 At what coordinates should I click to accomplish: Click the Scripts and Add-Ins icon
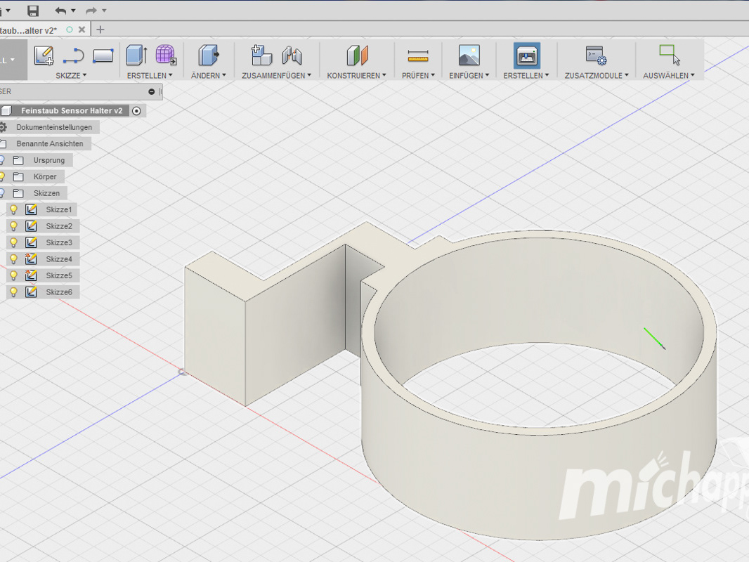(x=596, y=55)
